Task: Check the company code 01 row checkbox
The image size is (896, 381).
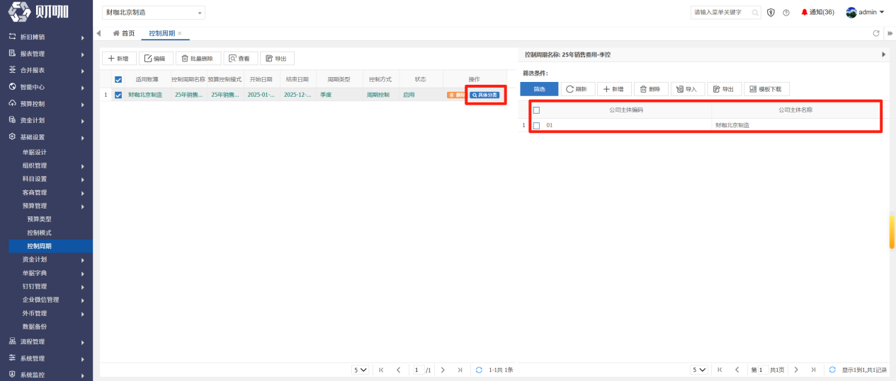Action: [x=536, y=125]
